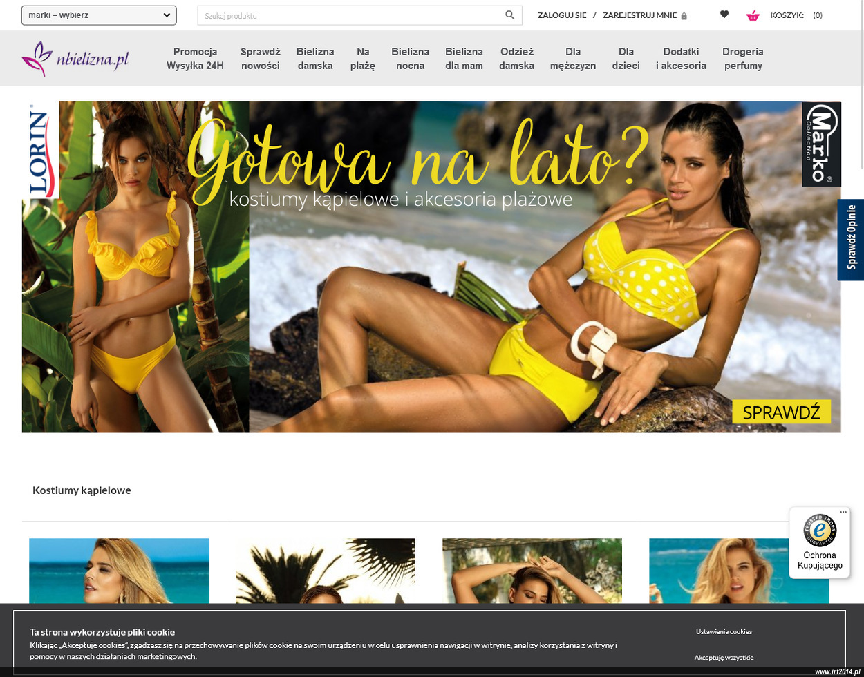Image resolution: width=864 pixels, height=677 pixels.
Task: Click the nbielizna.pl logo
Action: (75, 59)
